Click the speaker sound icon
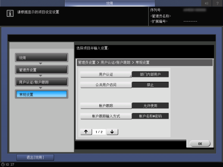The height and width of the screenshot is (167, 223). click(x=207, y=3)
